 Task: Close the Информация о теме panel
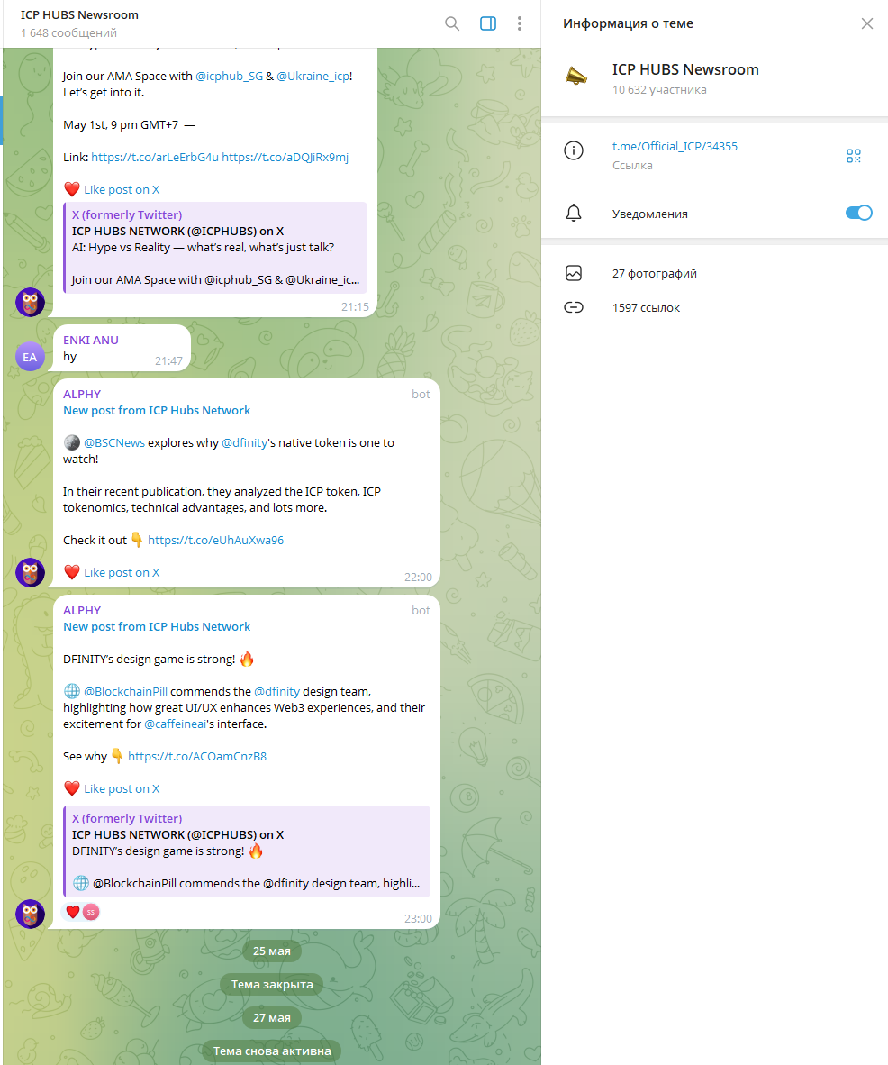[x=867, y=23]
